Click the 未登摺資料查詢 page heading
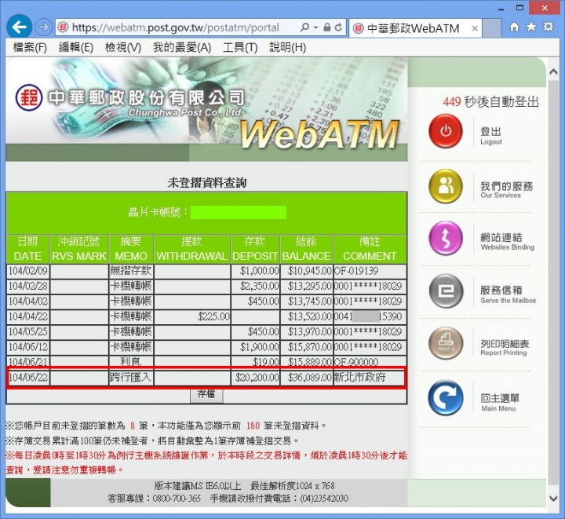 pos(207,183)
